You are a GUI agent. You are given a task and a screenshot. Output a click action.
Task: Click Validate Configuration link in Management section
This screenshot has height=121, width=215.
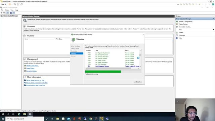(x=33, y=66)
